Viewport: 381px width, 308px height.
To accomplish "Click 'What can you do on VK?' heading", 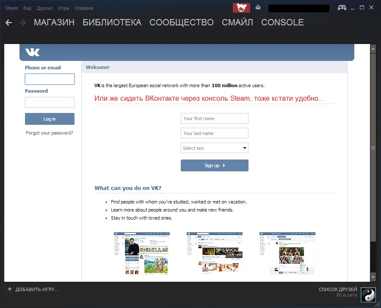I will tap(128, 188).
